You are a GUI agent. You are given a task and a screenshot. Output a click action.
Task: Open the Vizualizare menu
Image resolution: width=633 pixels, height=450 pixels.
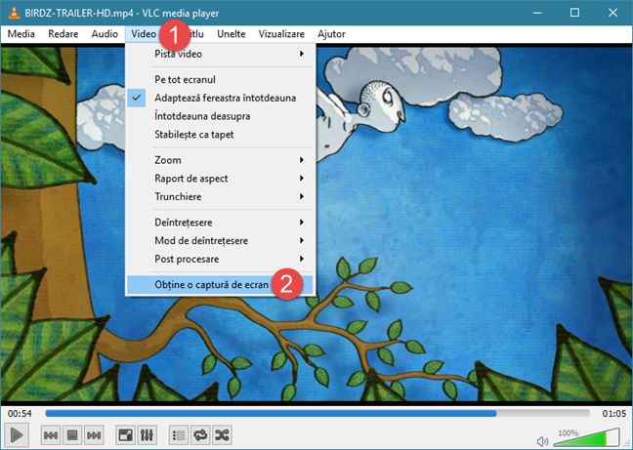(x=281, y=34)
